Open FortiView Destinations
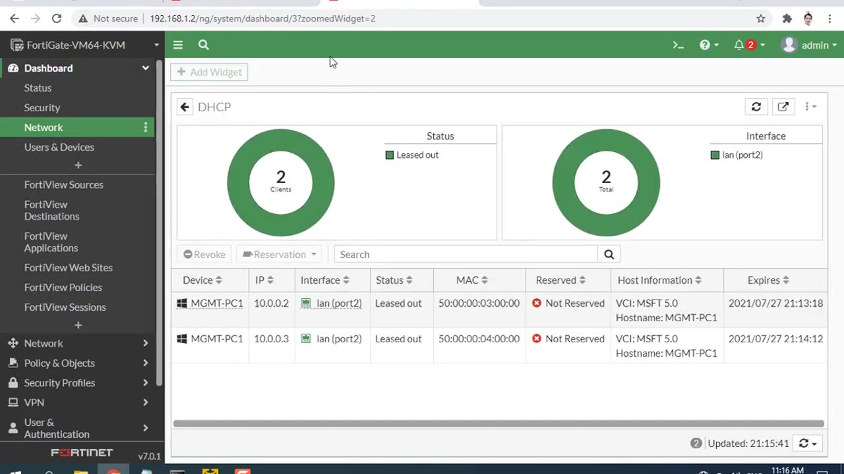Viewport: 844px width, 474px height. (x=51, y=211)
